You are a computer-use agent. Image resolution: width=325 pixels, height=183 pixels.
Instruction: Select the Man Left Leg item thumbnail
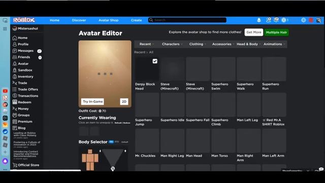249,105
